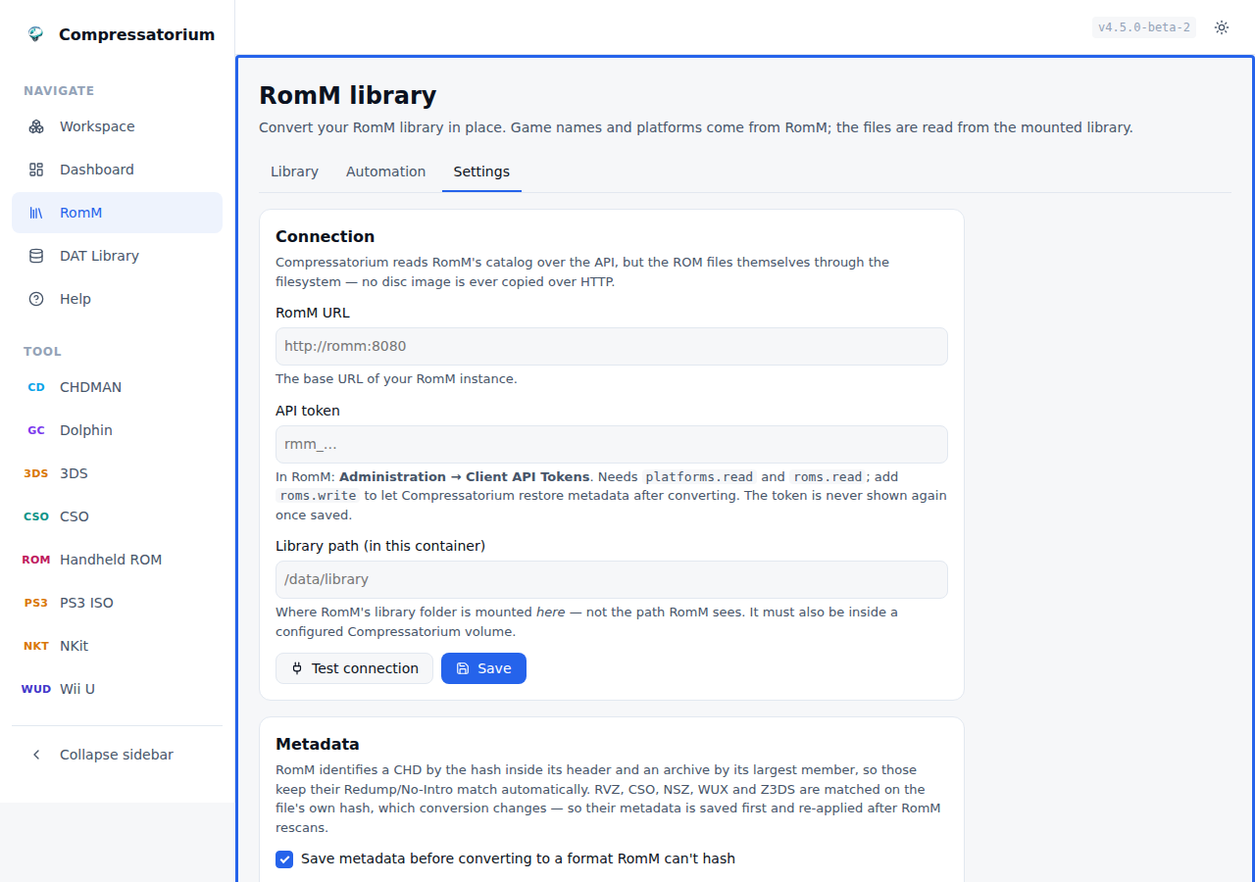This screenshot has width=1255, height=882.
Task: Open Workspace via its sidebar icon
Action: [36, 126]
